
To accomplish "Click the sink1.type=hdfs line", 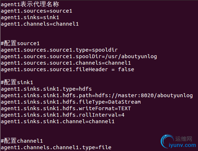I will coord(46,89).
